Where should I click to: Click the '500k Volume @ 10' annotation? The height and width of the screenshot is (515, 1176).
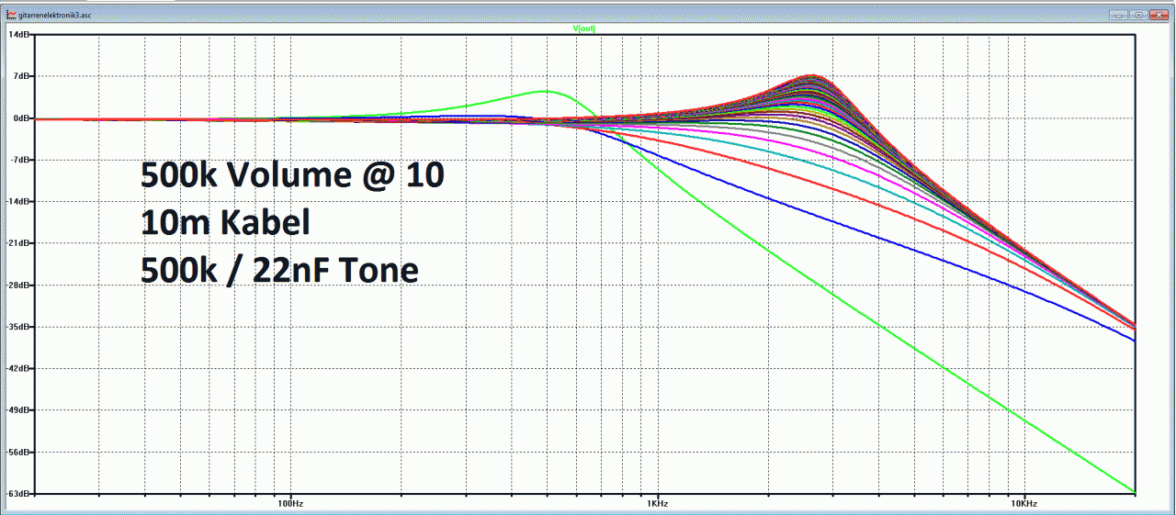292,175
